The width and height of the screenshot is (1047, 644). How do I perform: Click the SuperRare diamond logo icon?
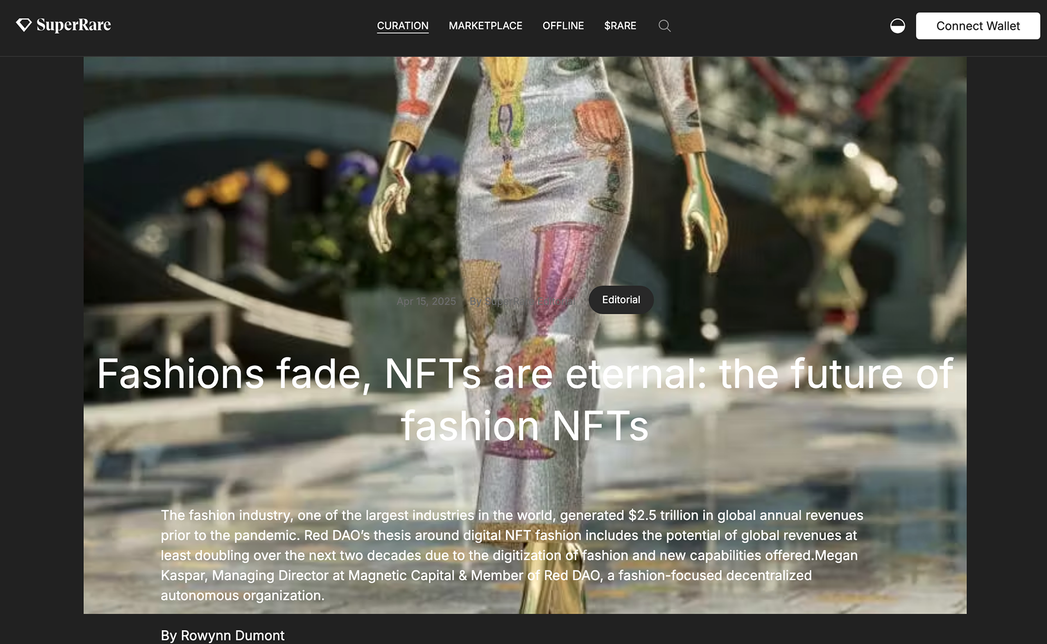coord(23,25)
